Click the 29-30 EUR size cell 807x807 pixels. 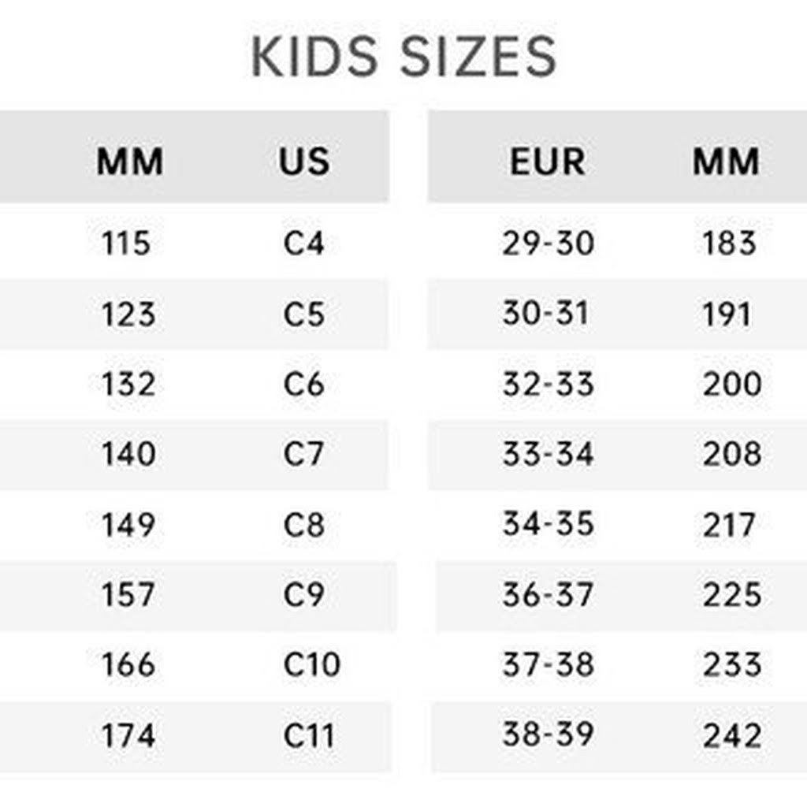[549, 243]
